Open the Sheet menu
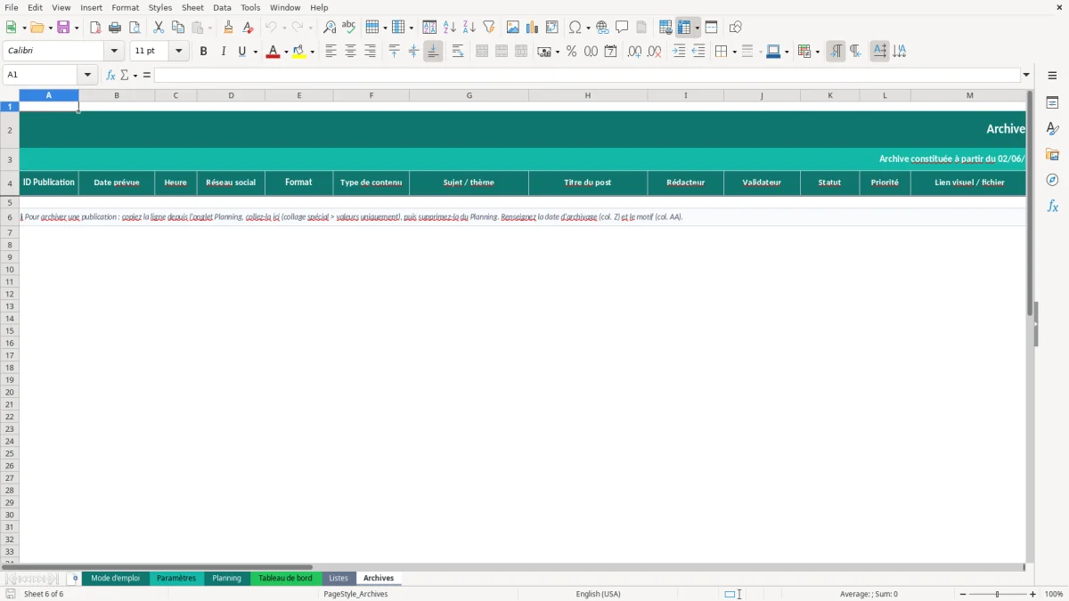The height and width of the screenshot is (601, 1069). click(x=192, y=7)
